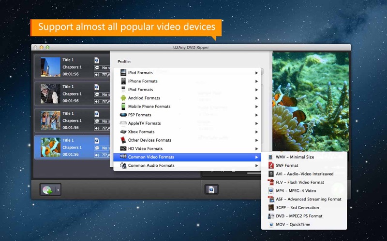This screenshot has width=387, height=241.
Task: Choose FLV – Flash Video Format
Action: 304,182
